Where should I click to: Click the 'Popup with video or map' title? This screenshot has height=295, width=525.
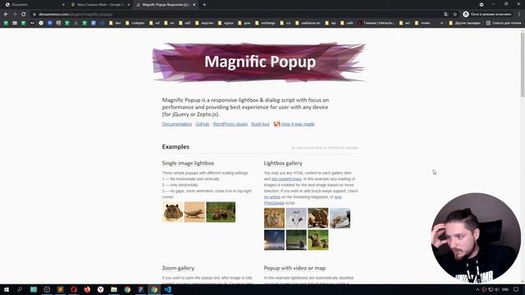294,268
